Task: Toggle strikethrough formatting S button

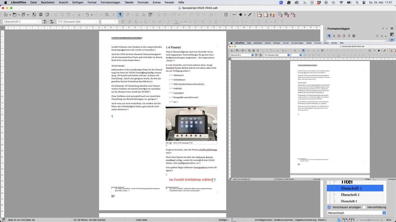Action: (x=145, y=22)
